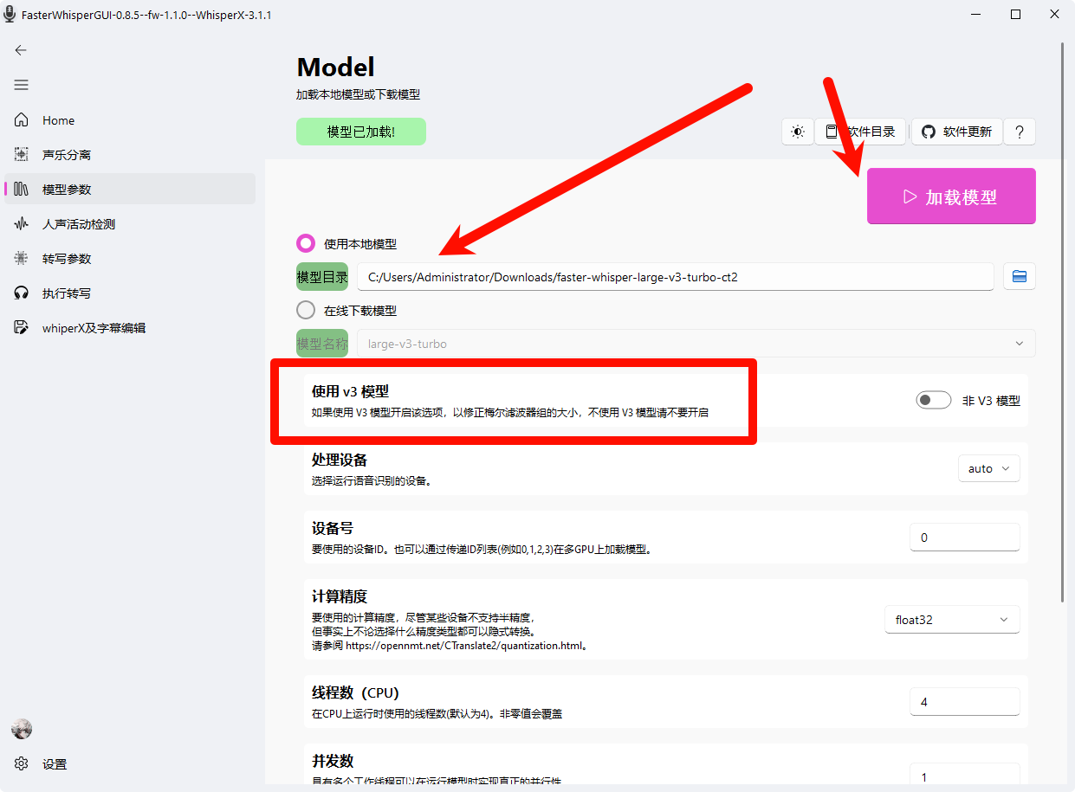This screenshot has width=1075, height=792.
Task: Click the 加载模型 button
Action: tap(950, 196)
